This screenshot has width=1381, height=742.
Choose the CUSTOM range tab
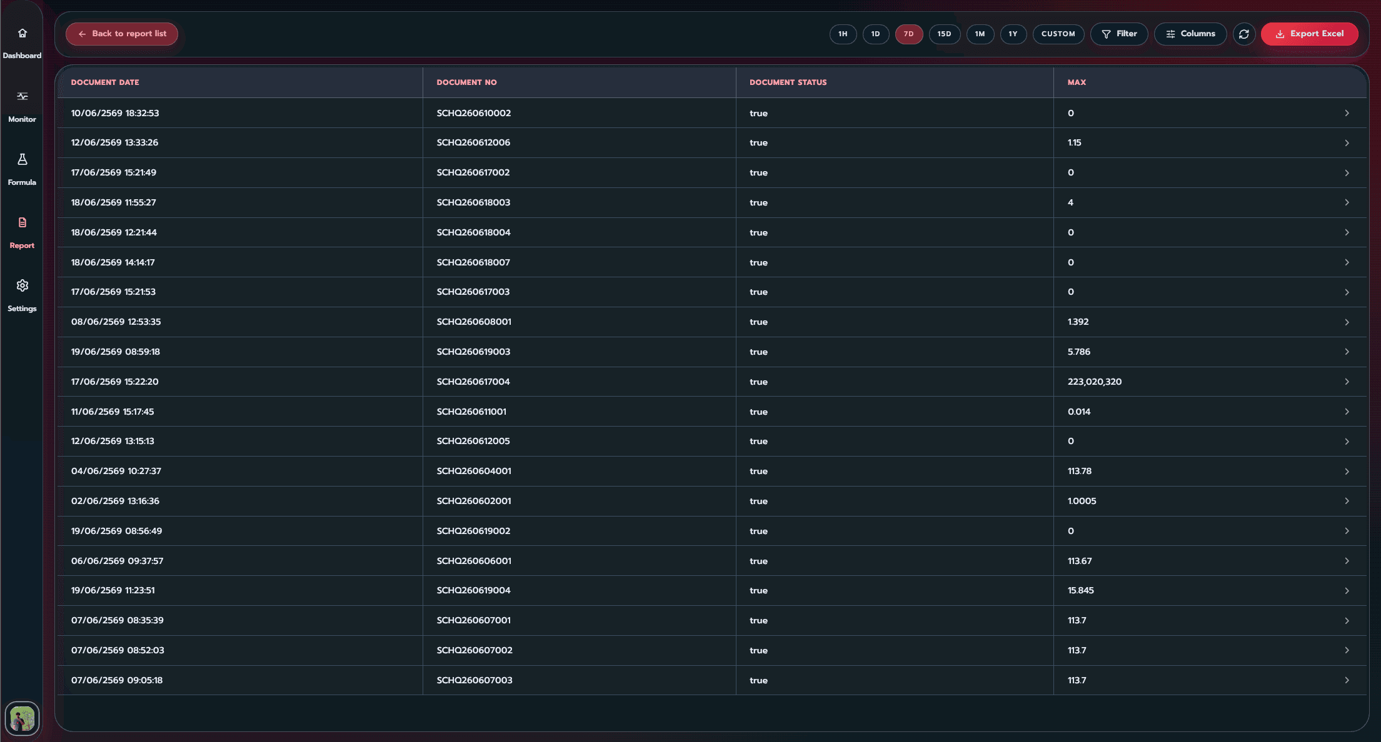1058,34
